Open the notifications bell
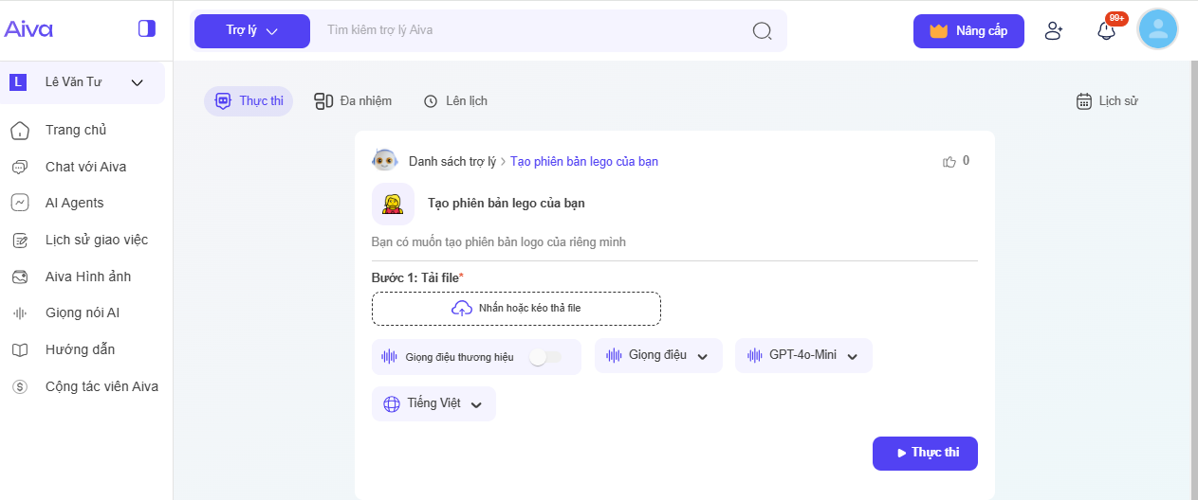Screen dimensions: 1198x500 [1106, 30]
